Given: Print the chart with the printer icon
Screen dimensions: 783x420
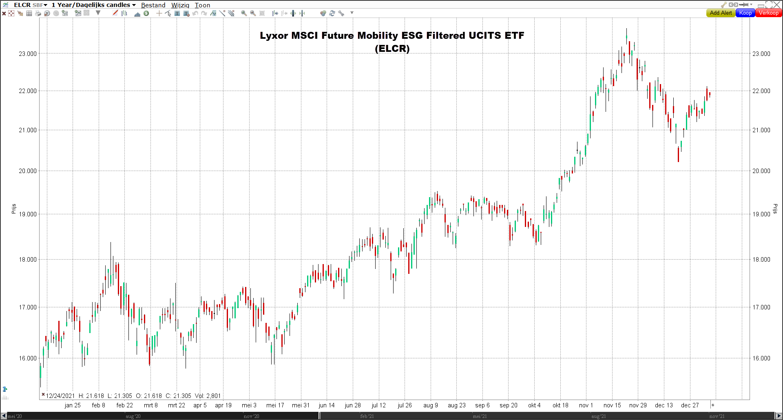Looking at the screenshot, I should [x=38, y=13].
